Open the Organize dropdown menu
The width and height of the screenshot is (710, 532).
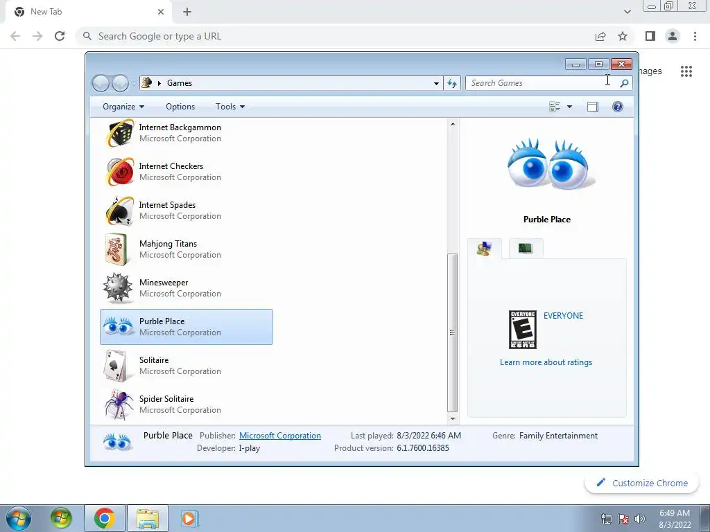(123, 107)
